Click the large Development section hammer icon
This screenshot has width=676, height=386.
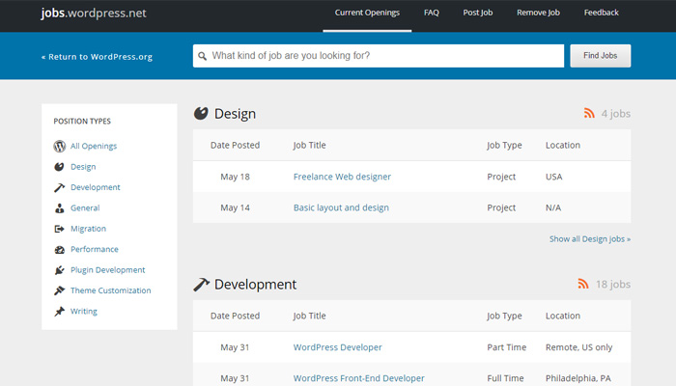(x=201, y=285)
